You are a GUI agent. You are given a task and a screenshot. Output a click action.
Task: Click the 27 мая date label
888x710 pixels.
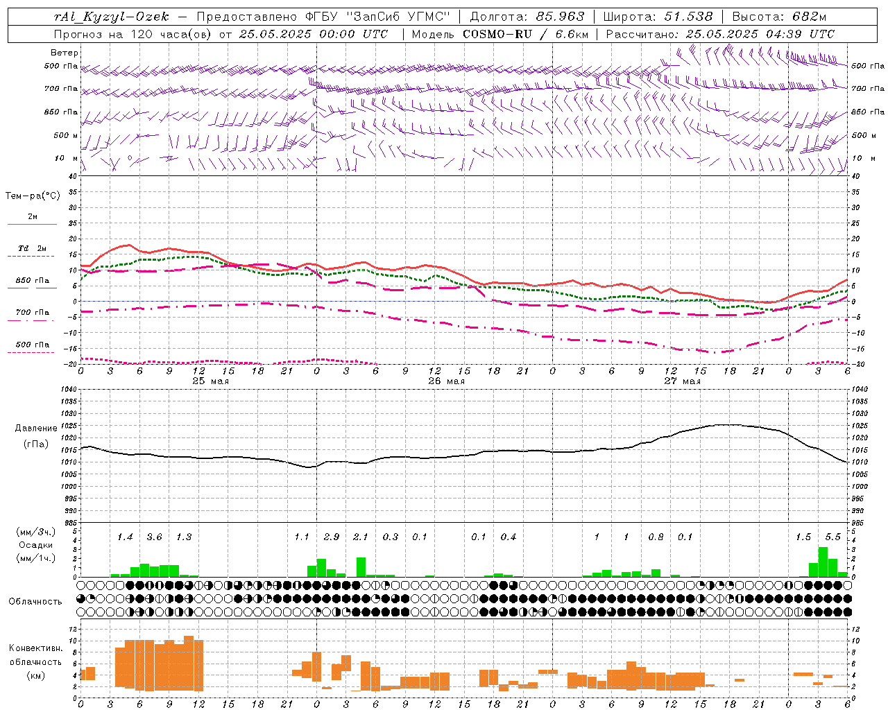click(682, 381)
